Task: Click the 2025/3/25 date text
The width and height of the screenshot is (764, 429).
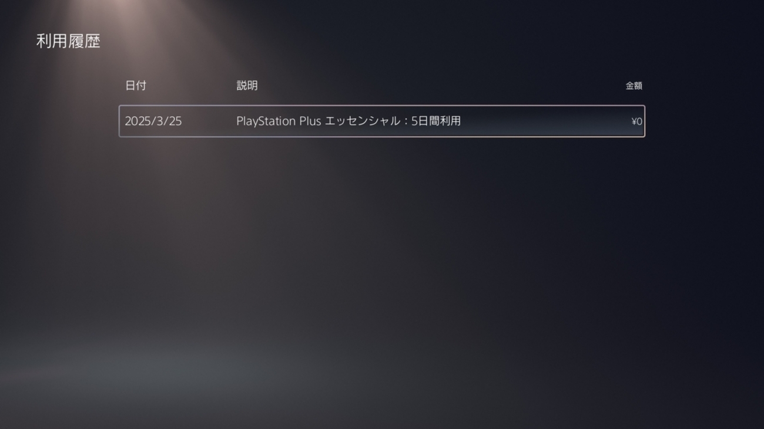Action: tap(153, 121)
